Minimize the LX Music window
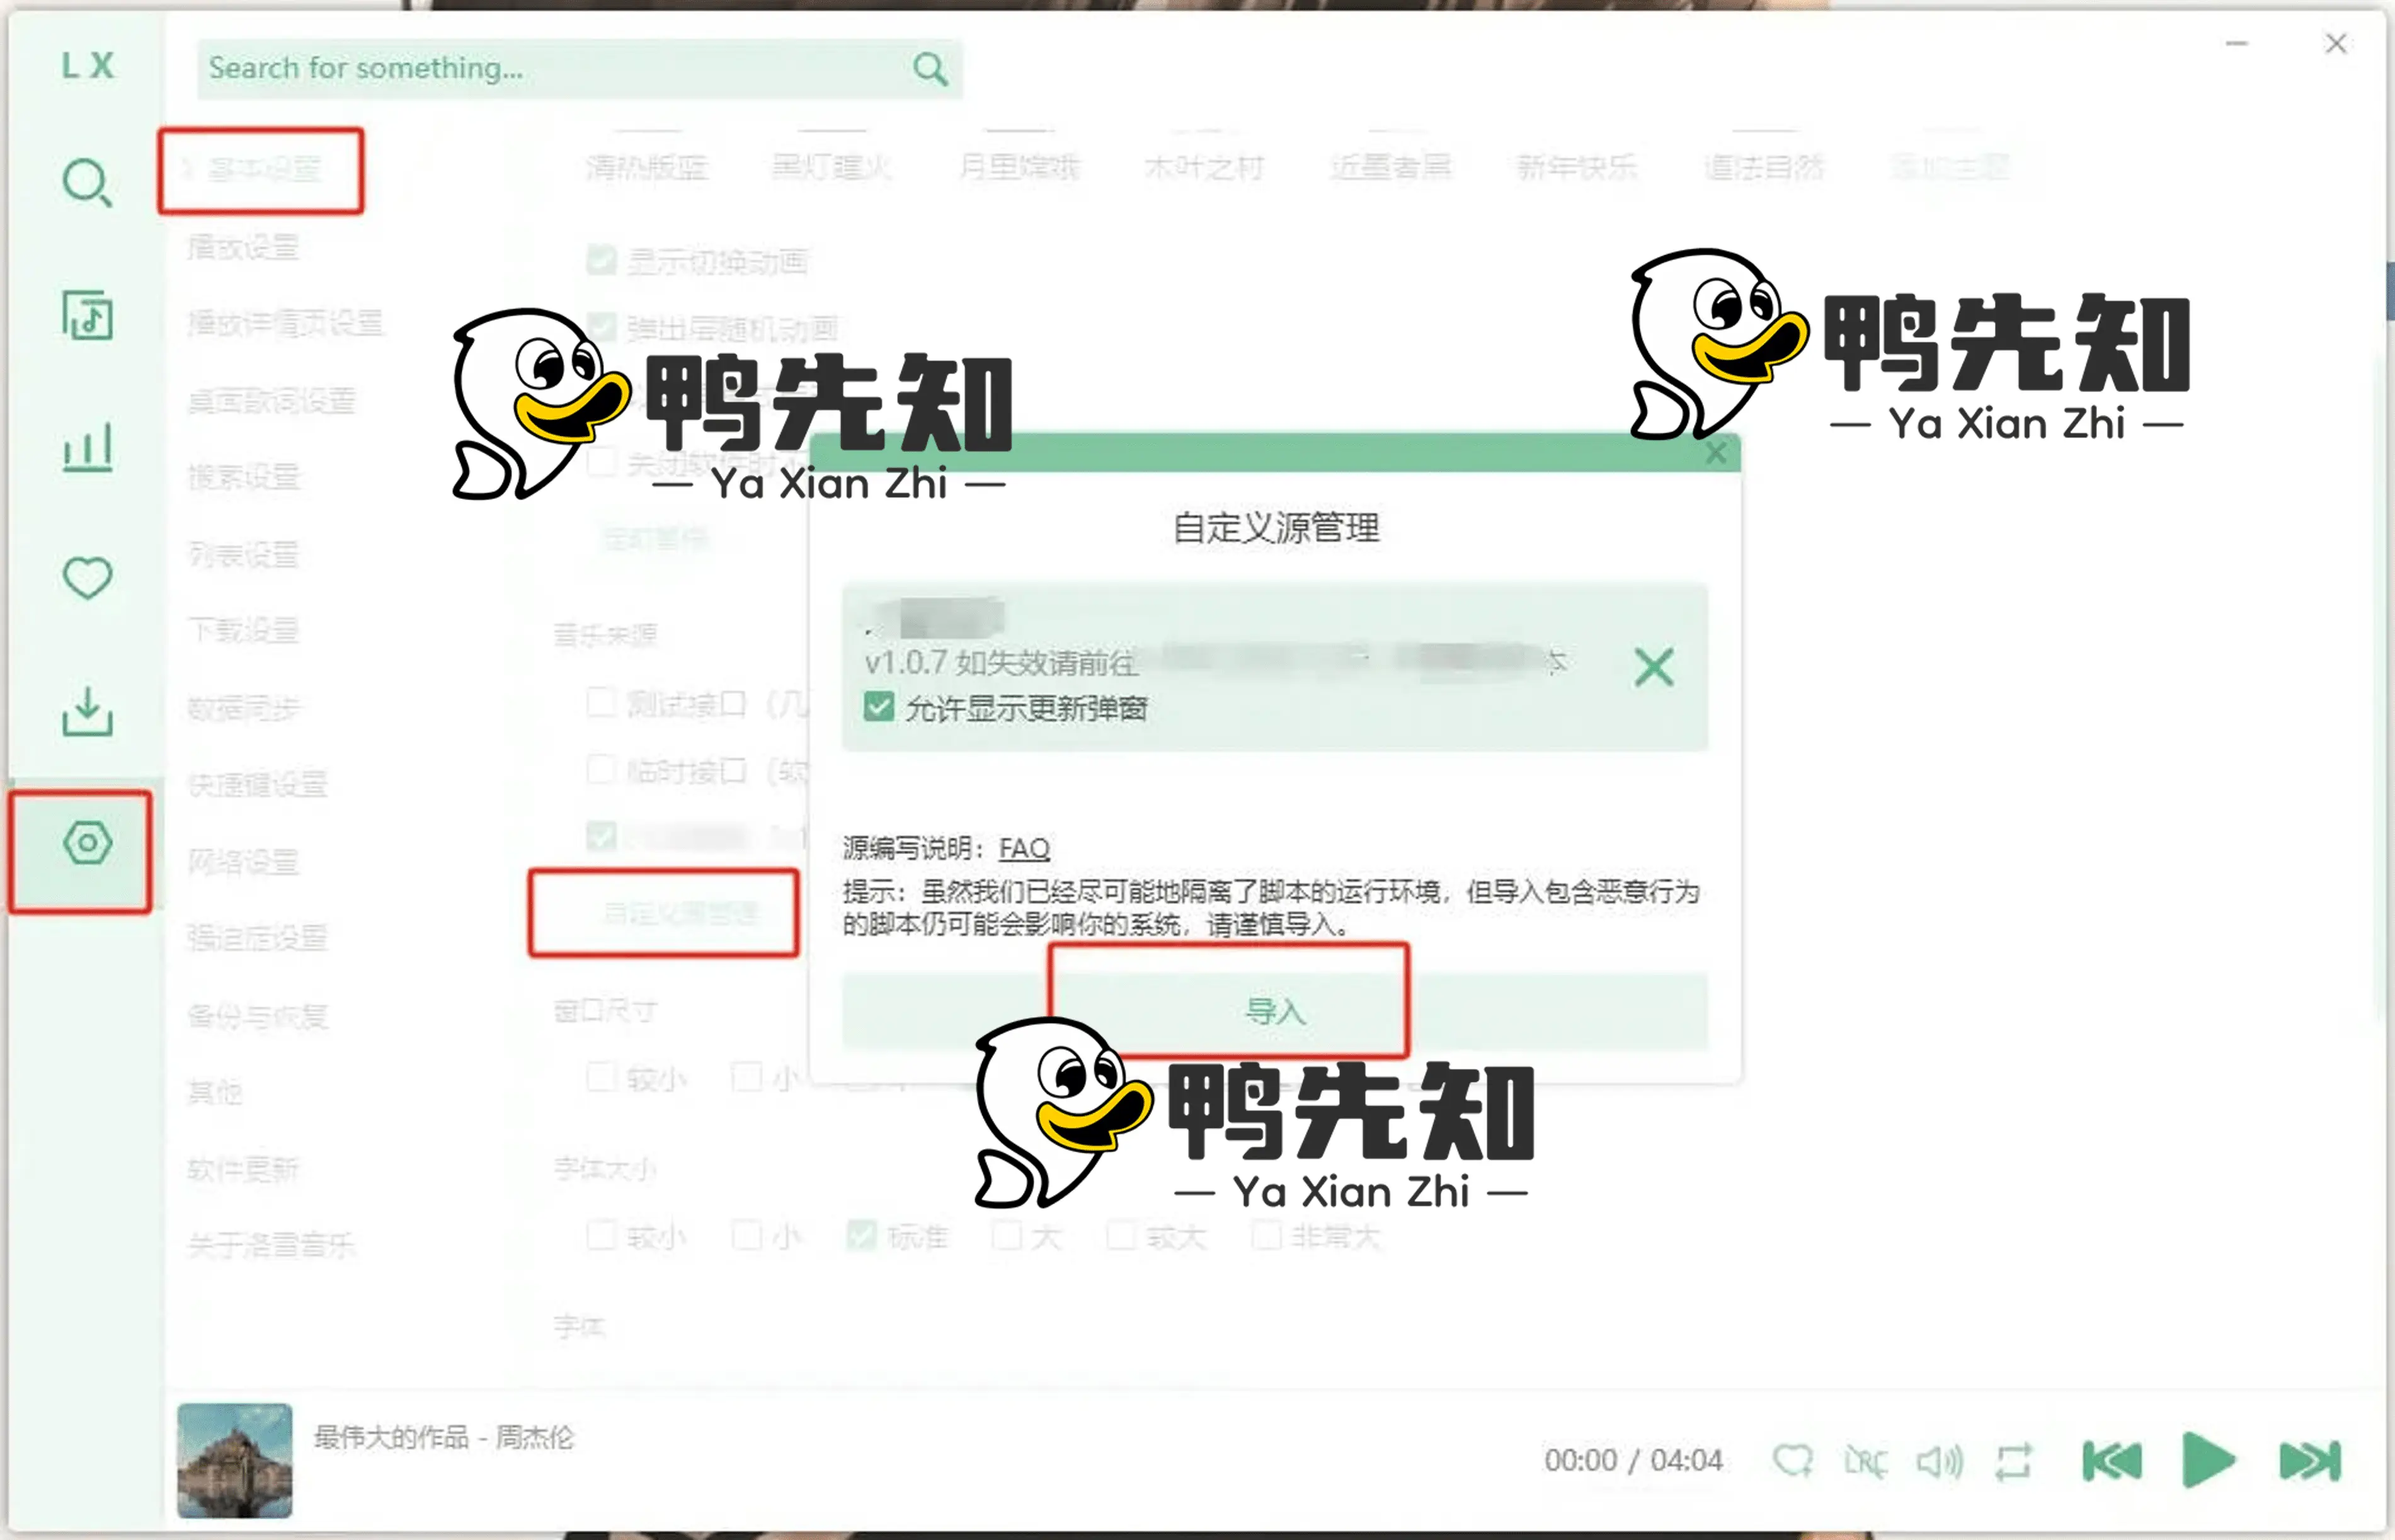This screenshot has height=1540, width=2395. 2237,44
